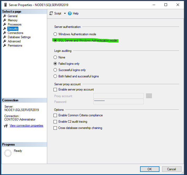This screenshot has width=187, height=175.
Task: Click the server icon in title bar
Action: [5, 5]
